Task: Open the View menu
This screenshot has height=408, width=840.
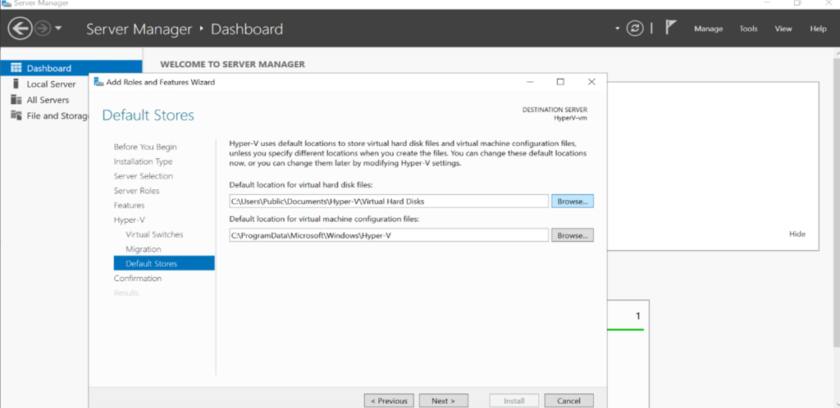Action: click(783, 29)
